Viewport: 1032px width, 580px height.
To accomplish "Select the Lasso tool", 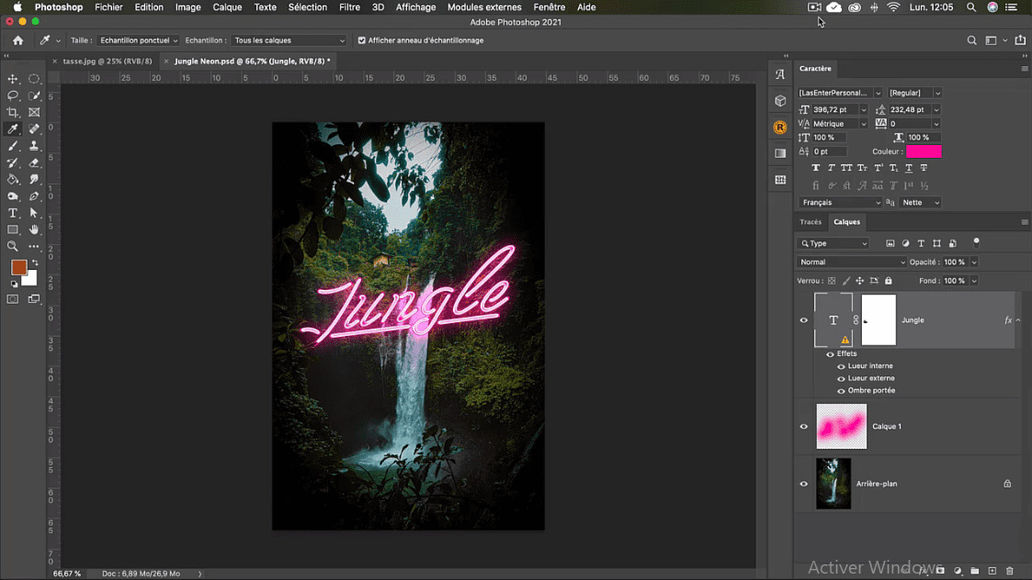I will click(x=13, y=95).
